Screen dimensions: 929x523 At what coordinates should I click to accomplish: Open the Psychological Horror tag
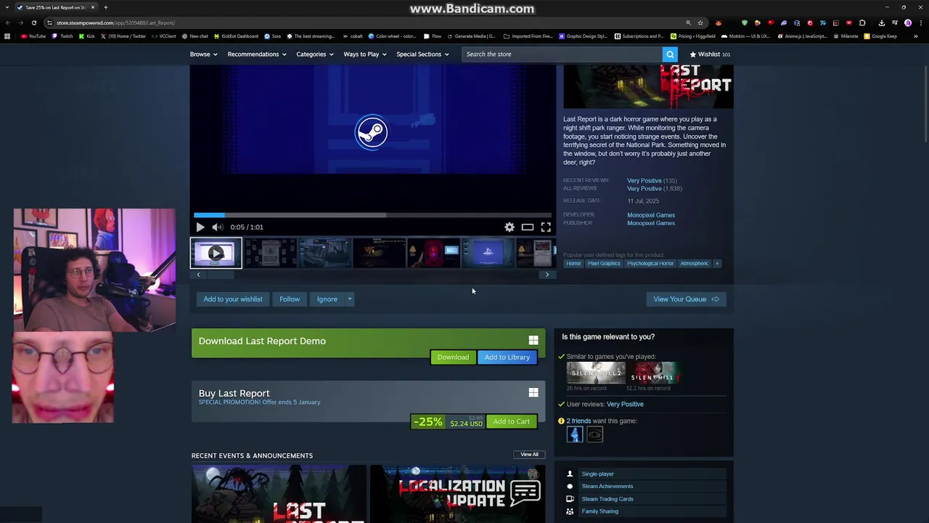(650, 264)
